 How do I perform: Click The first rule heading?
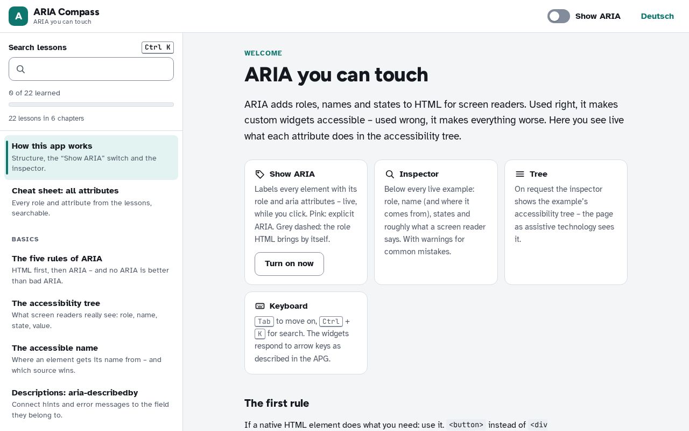[x=277, y=404]
